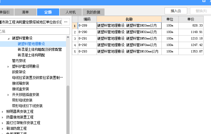Click the 硬塑料管DN32mm以内 name cell
Viewport: 211px width, 134px height.
click(129, 32)
